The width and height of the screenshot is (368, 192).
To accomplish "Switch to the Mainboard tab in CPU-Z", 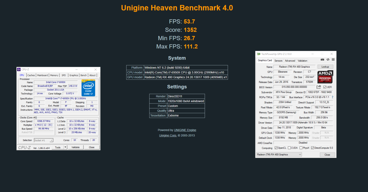I will coord(42,75).
